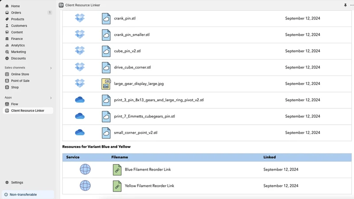Click the Dropbox icon for drive_cube_corner.stl
Viewport: 354px width, 199px height.
click(80, 67)
